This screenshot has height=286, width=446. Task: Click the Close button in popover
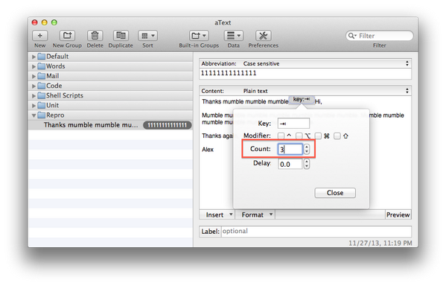335,193
